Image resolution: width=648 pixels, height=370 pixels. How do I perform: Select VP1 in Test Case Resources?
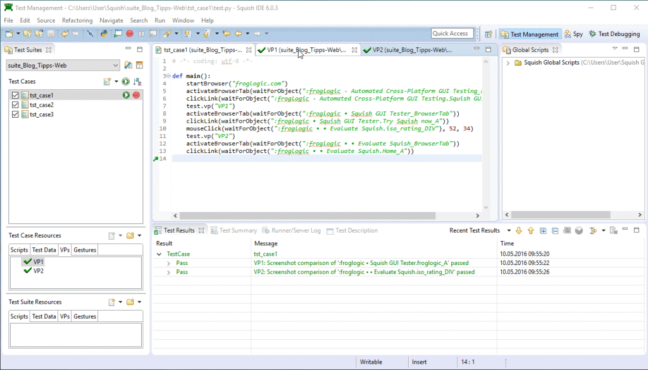click(x=38, y=261)
